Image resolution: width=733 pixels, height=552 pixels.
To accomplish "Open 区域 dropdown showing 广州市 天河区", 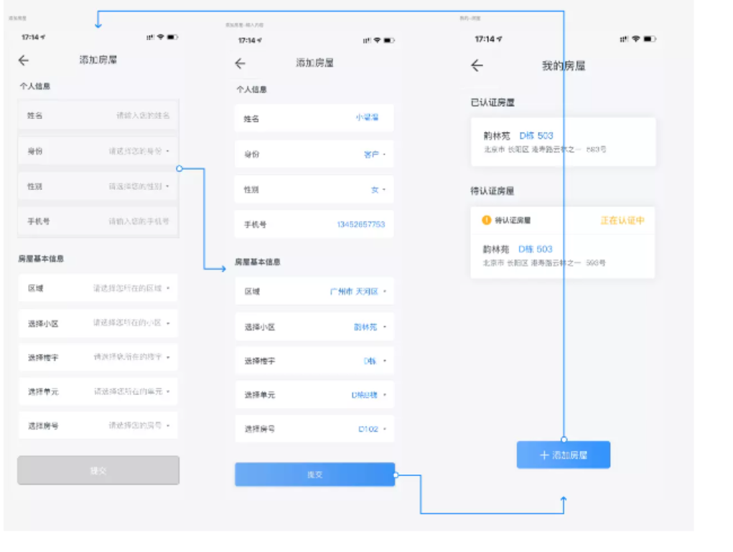I will coord(314,292).
